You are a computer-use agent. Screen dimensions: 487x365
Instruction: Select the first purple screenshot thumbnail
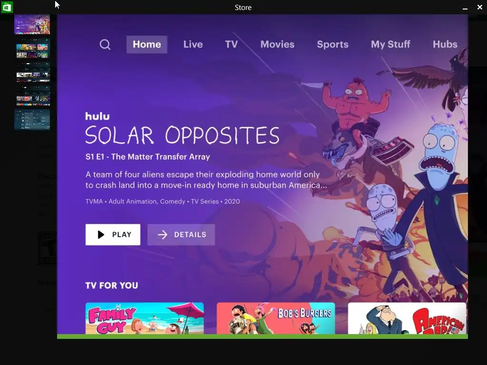point(32,24)
